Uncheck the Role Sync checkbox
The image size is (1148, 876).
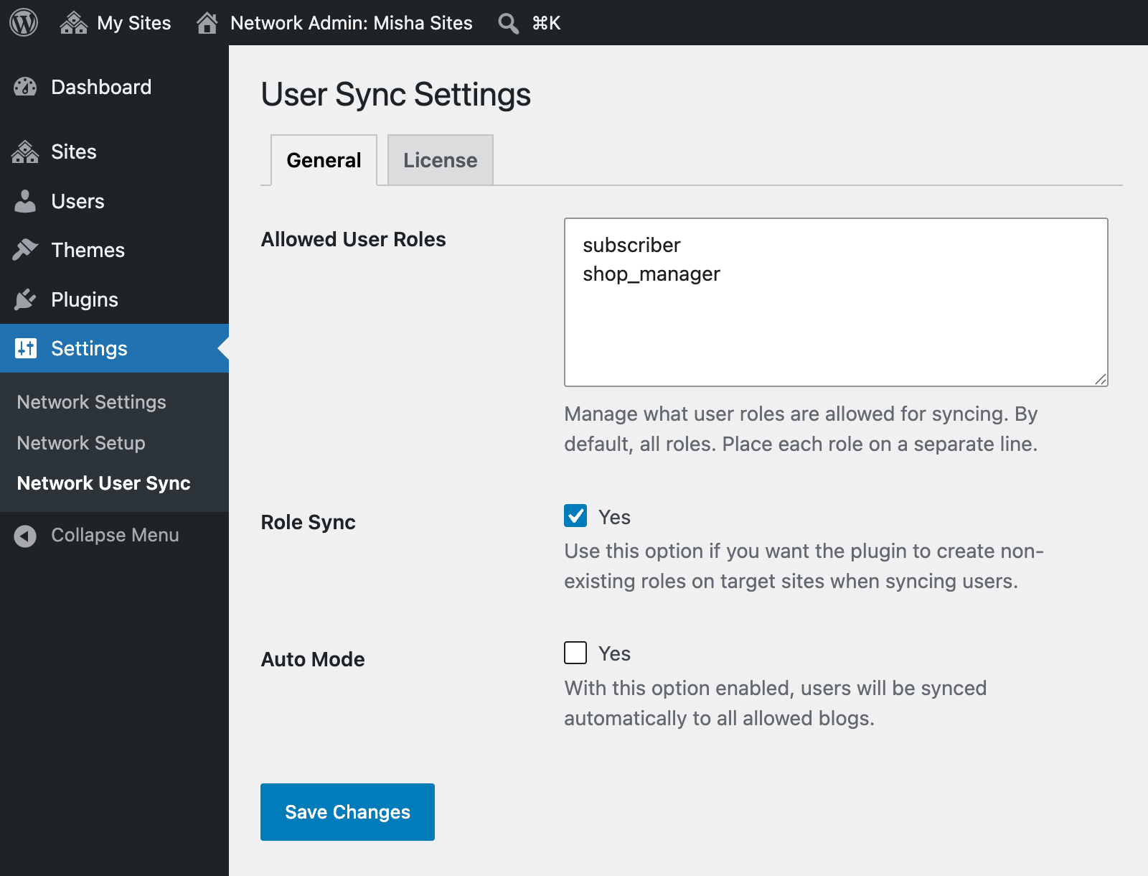coord(575,516)
